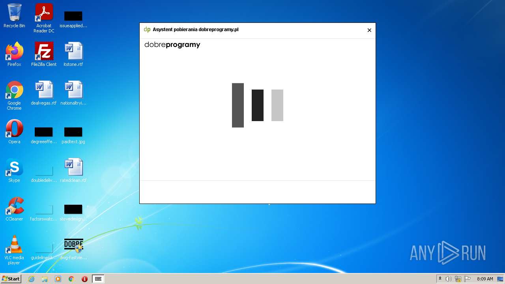Launch VLC media player shortcut
505x284 pixels.
tap(14, 250)
